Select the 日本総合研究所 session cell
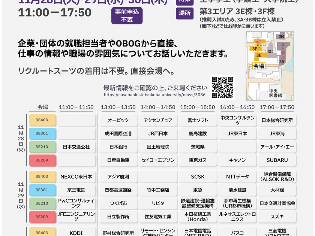 tap(277, 120)
